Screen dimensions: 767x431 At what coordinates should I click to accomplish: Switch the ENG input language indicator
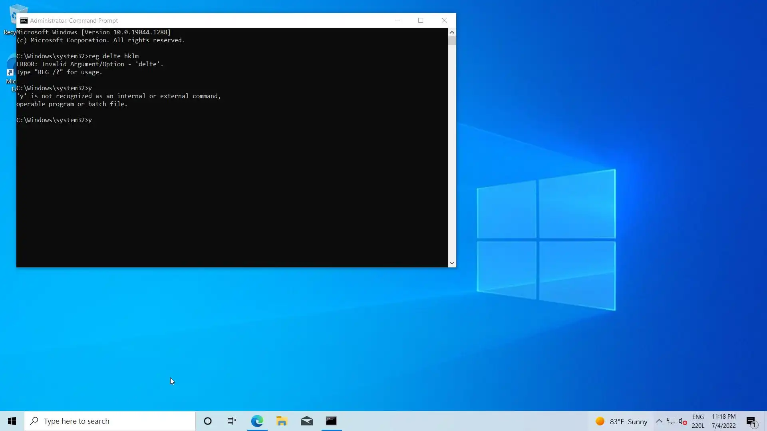point(698,421)
